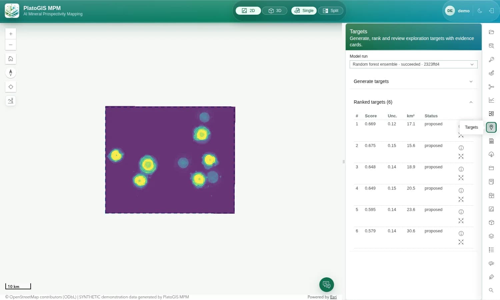Screen dimensions: 500x300
Task: Open the key icon in sidebar
Action: click(491, 59)
